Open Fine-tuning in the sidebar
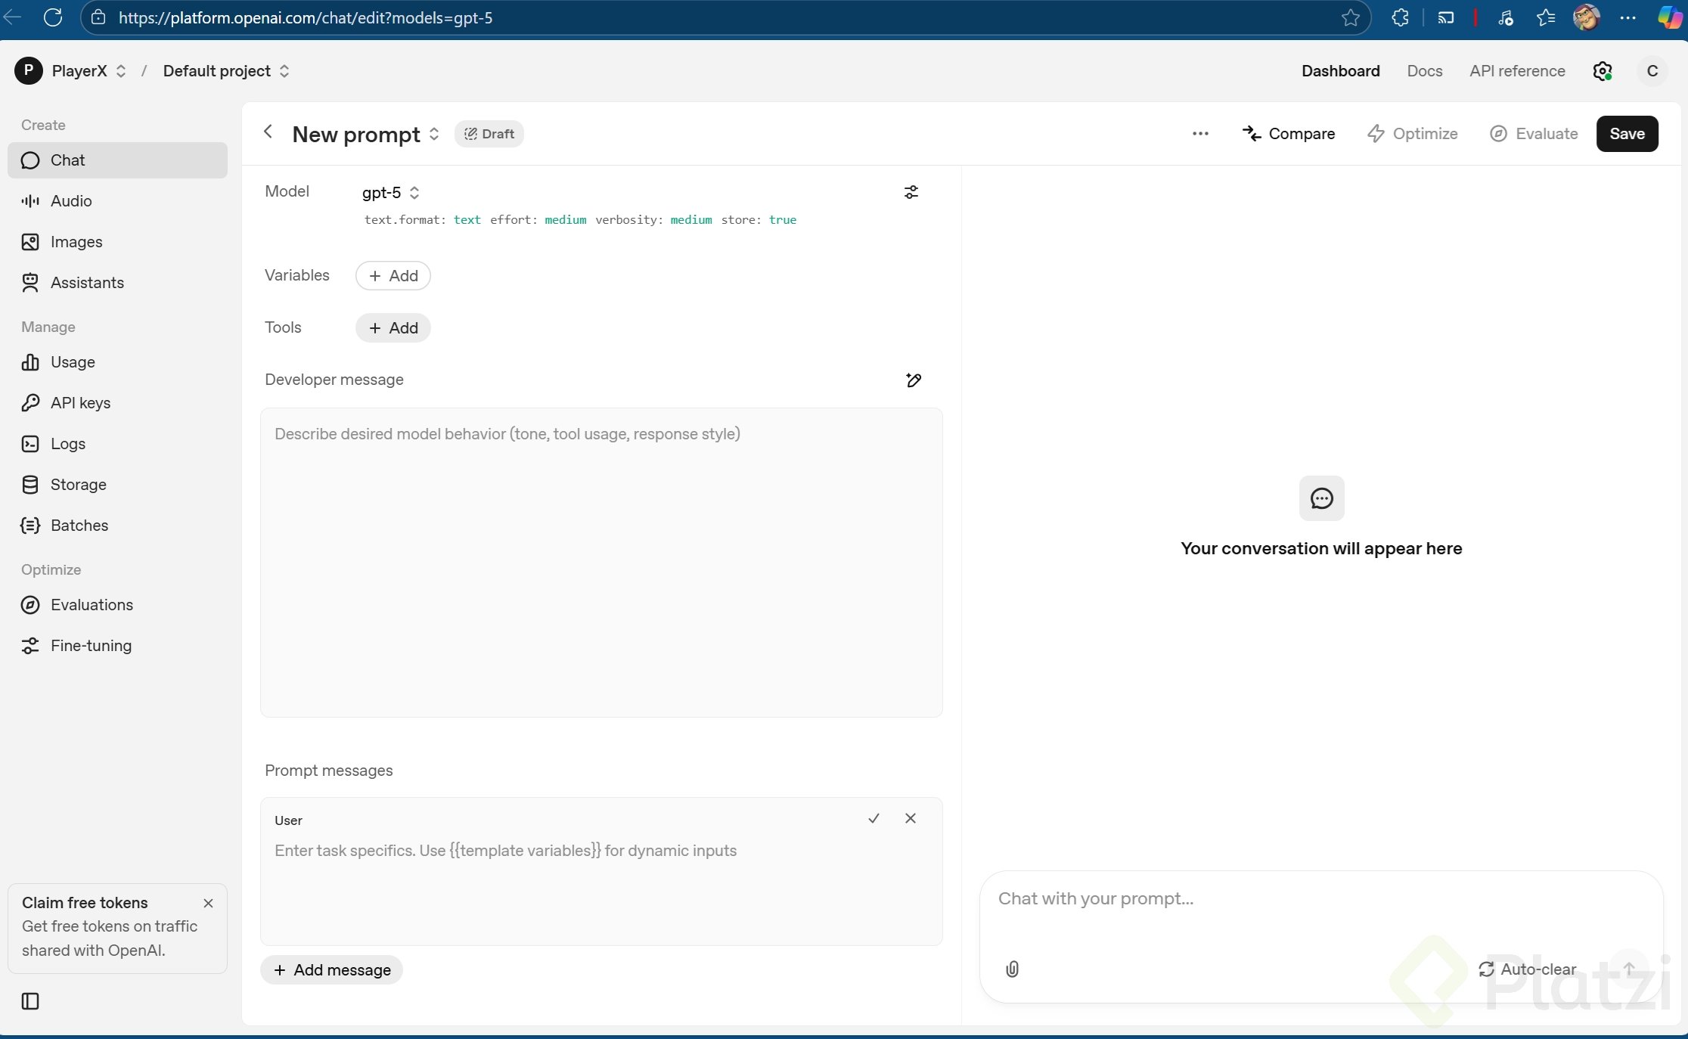This screenshot has width=1688, height=1039. point(91,646)
